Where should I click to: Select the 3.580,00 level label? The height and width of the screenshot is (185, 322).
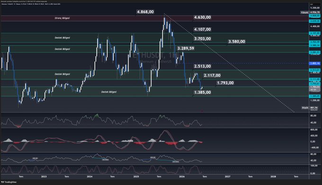pyautogui.click(x=237, y=42)
